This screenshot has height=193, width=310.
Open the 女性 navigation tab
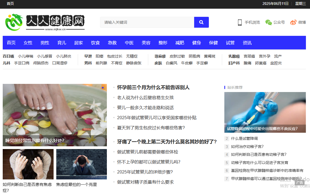tap(28, 43)
